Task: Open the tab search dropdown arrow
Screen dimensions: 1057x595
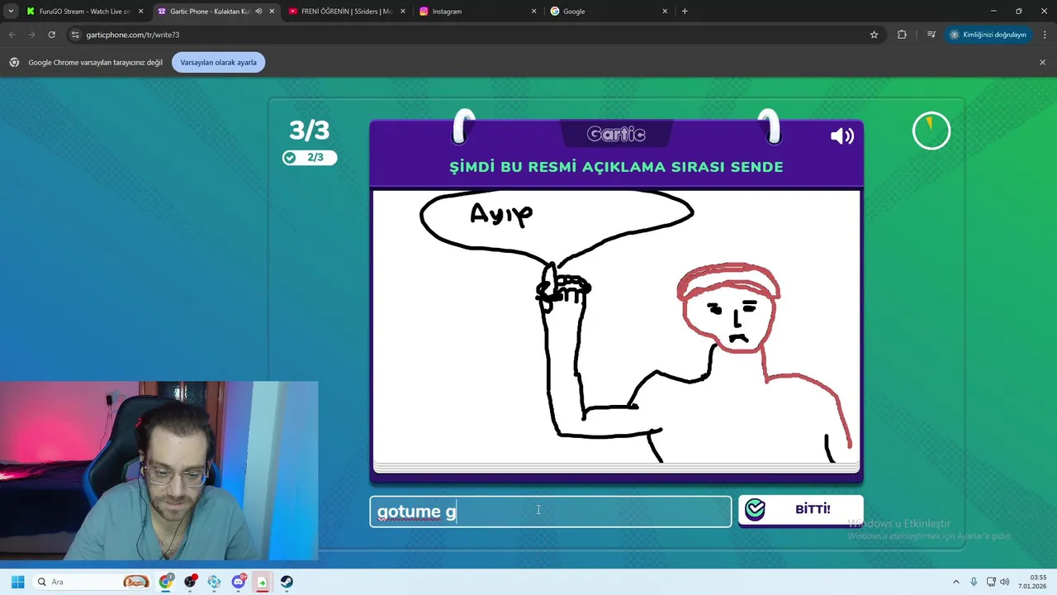Action: pos(11,12)
